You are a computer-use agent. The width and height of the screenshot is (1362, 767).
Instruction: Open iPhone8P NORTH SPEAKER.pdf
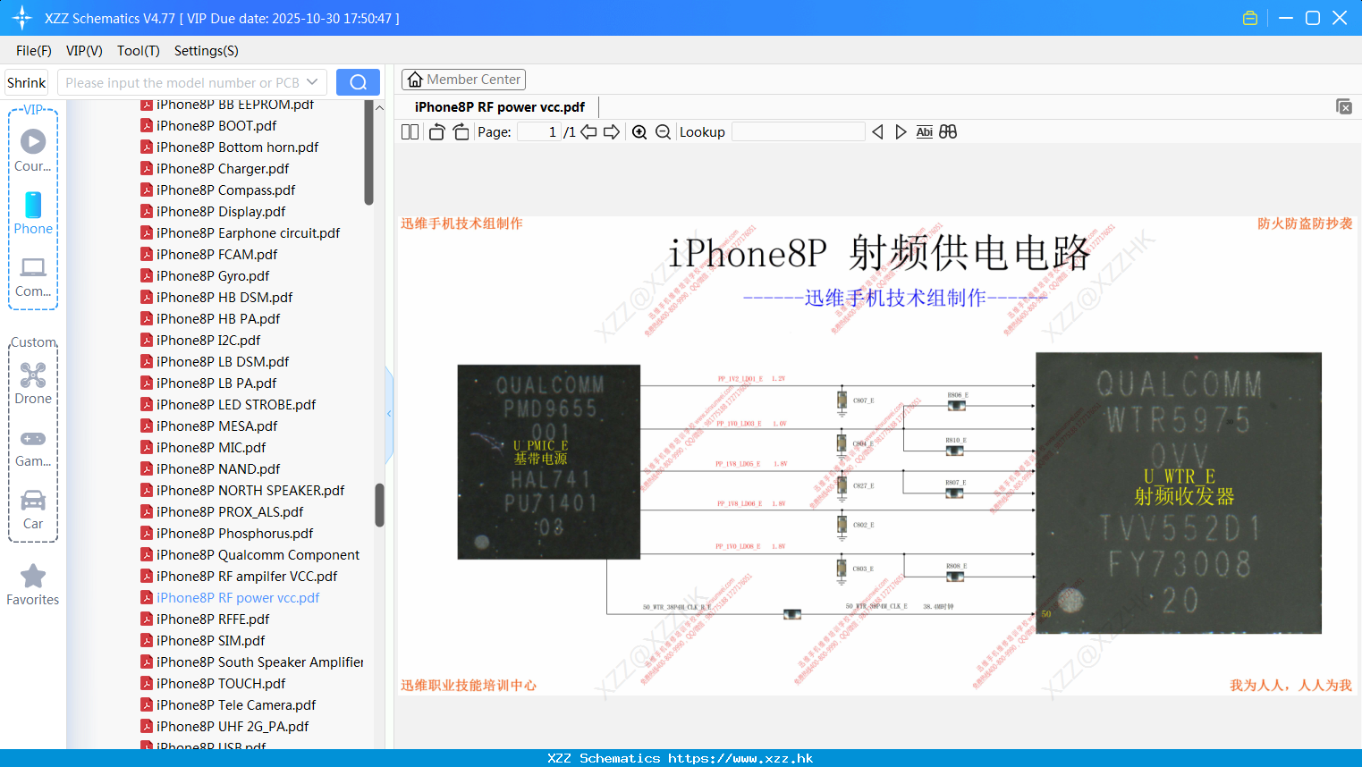[x=250, y=491]
